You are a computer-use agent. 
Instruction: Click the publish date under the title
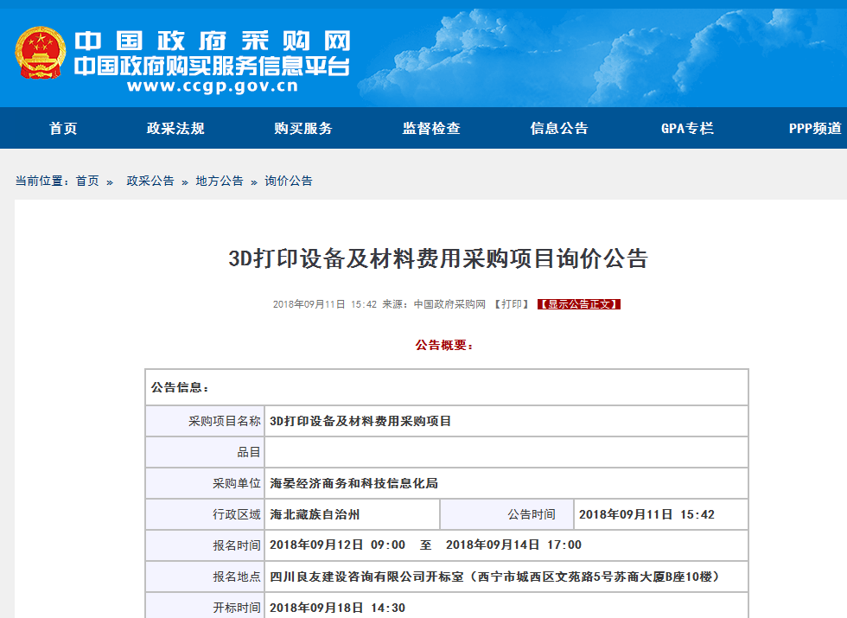point(325,304)
